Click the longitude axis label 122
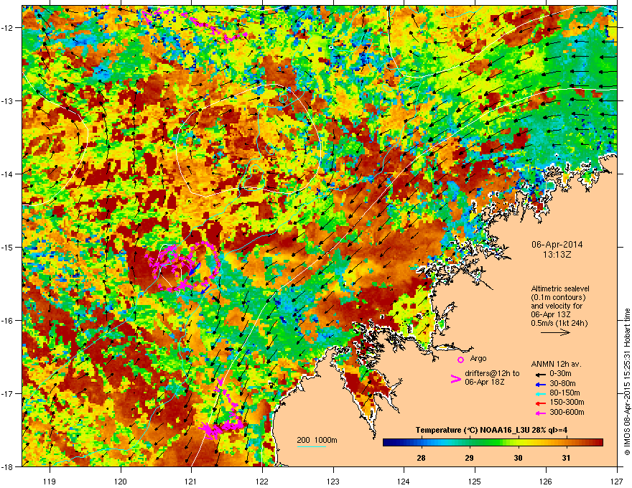This screenshot has width=632, height=488. [x=262, y=481]
